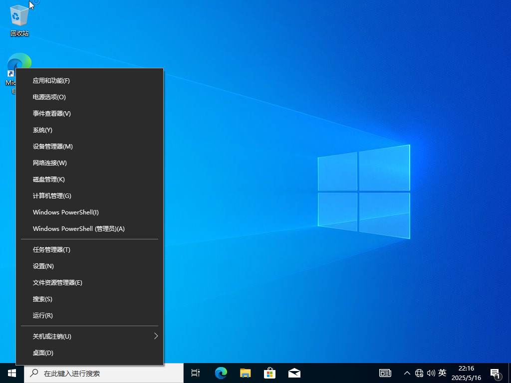Screen dimensions: 511x383
Task: Click the search magnifier icon
Action: pos(34,373)
